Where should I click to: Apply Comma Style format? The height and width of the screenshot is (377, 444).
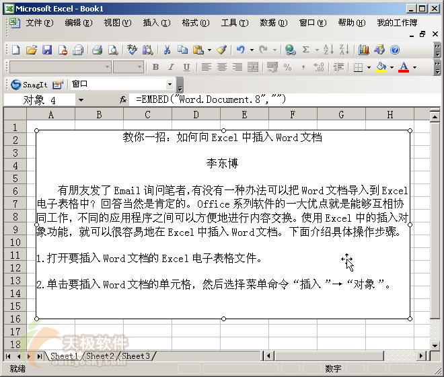coord(303,67)
